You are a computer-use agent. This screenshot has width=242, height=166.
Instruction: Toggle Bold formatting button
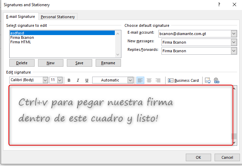click(x=69, y=80)
